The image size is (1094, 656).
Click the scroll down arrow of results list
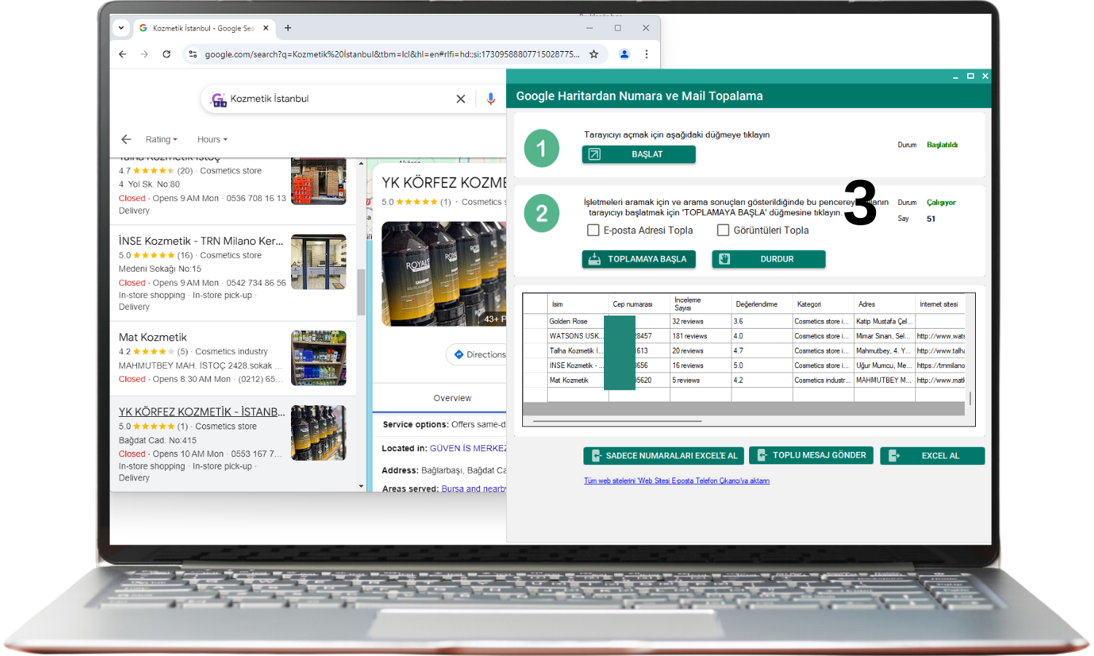point(361,486)
